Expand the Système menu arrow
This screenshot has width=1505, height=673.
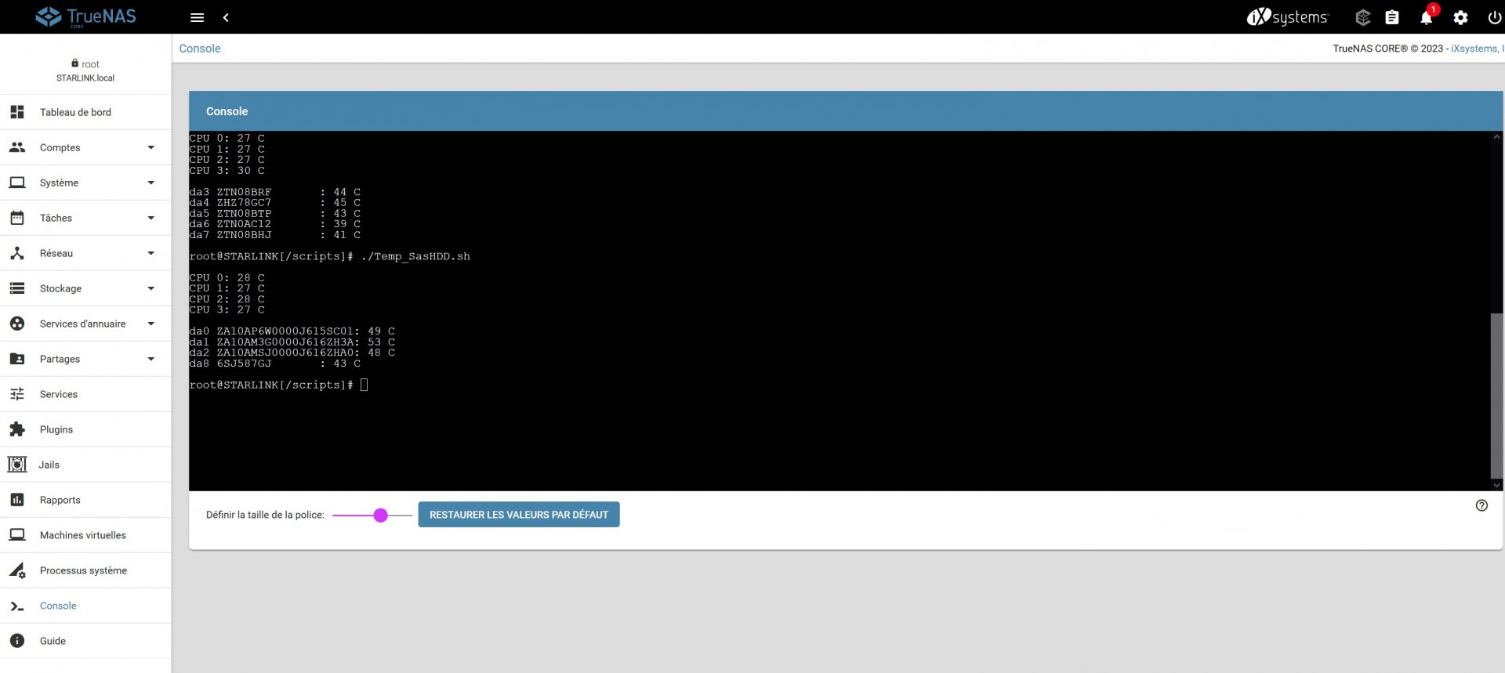click(151, 183)
